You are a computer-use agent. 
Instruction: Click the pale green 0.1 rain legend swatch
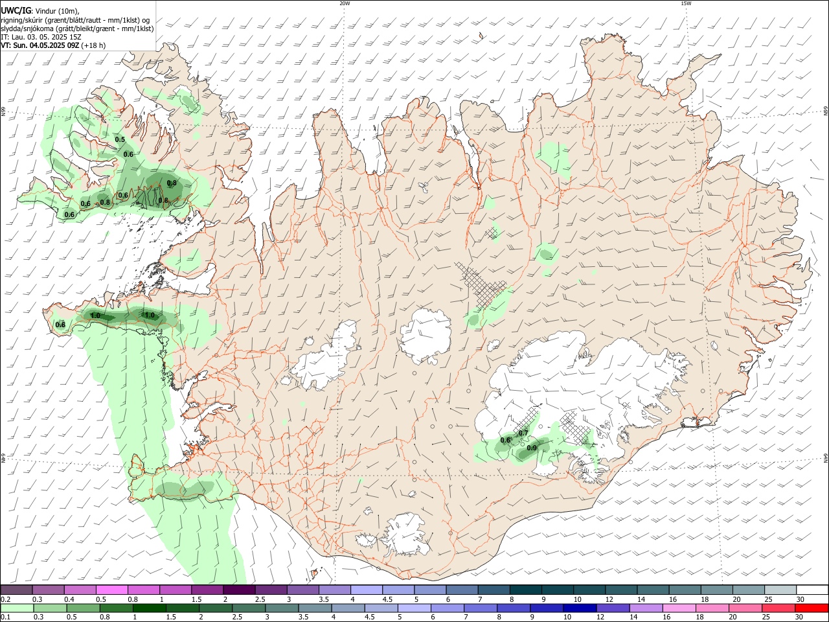(17, 608)
